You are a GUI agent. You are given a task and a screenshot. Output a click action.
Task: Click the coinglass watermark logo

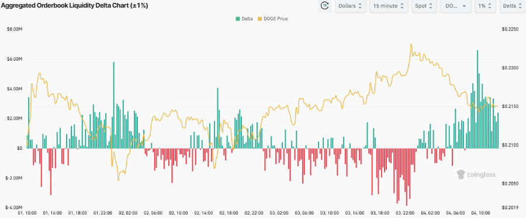476,174
